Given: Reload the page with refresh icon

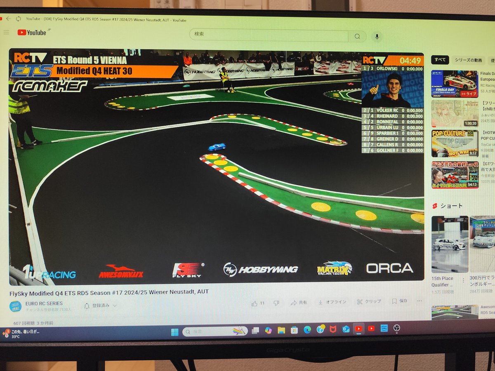Looking at the screenshot, I should 19,19.
